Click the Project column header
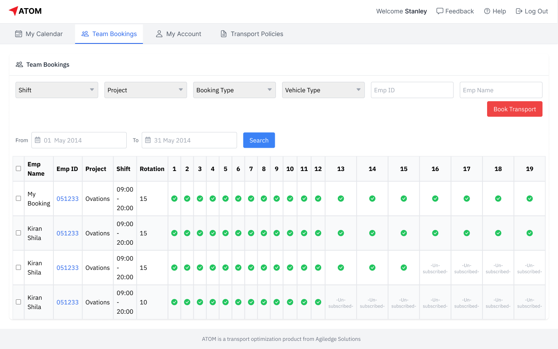558x349 pixels. [98, 169]
